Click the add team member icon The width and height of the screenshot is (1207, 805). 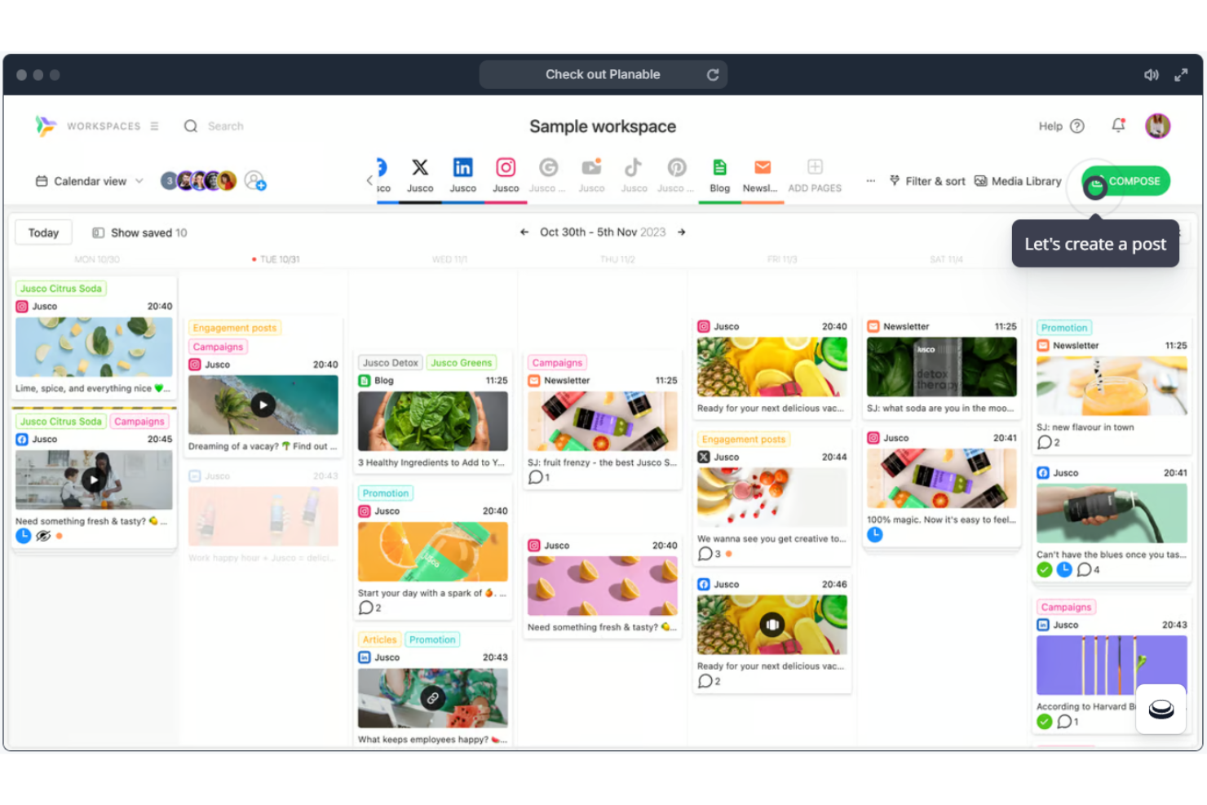pyautogui.click(x=255, y=180)
